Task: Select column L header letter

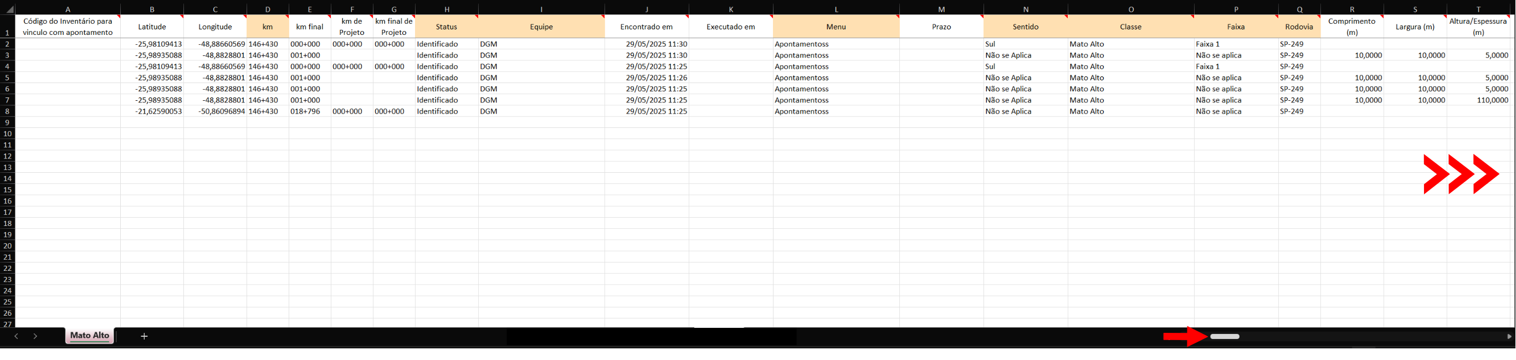Action: tap(836, 9)
